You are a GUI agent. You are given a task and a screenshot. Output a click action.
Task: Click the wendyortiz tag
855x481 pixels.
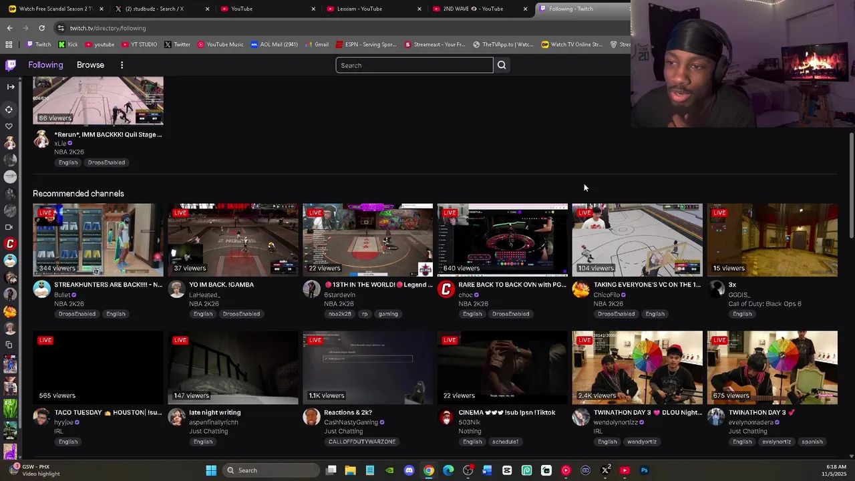click(x=641, y=442)
